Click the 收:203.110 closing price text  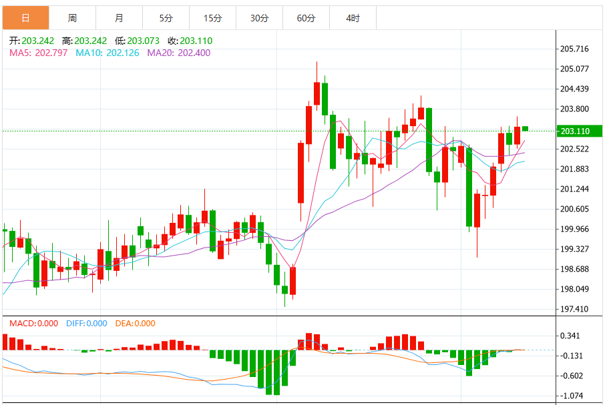click(190, 41)
